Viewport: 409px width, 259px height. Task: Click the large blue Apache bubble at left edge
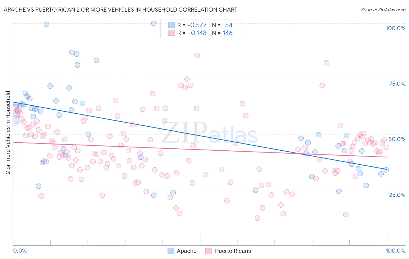click(14, 120)
